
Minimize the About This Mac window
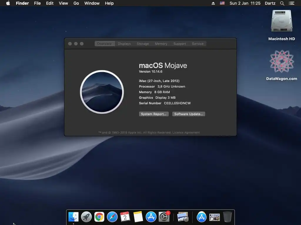tap(76, 44)
